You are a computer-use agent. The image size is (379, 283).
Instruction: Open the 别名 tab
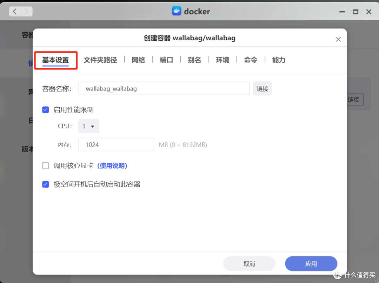(x=194, y=60)
